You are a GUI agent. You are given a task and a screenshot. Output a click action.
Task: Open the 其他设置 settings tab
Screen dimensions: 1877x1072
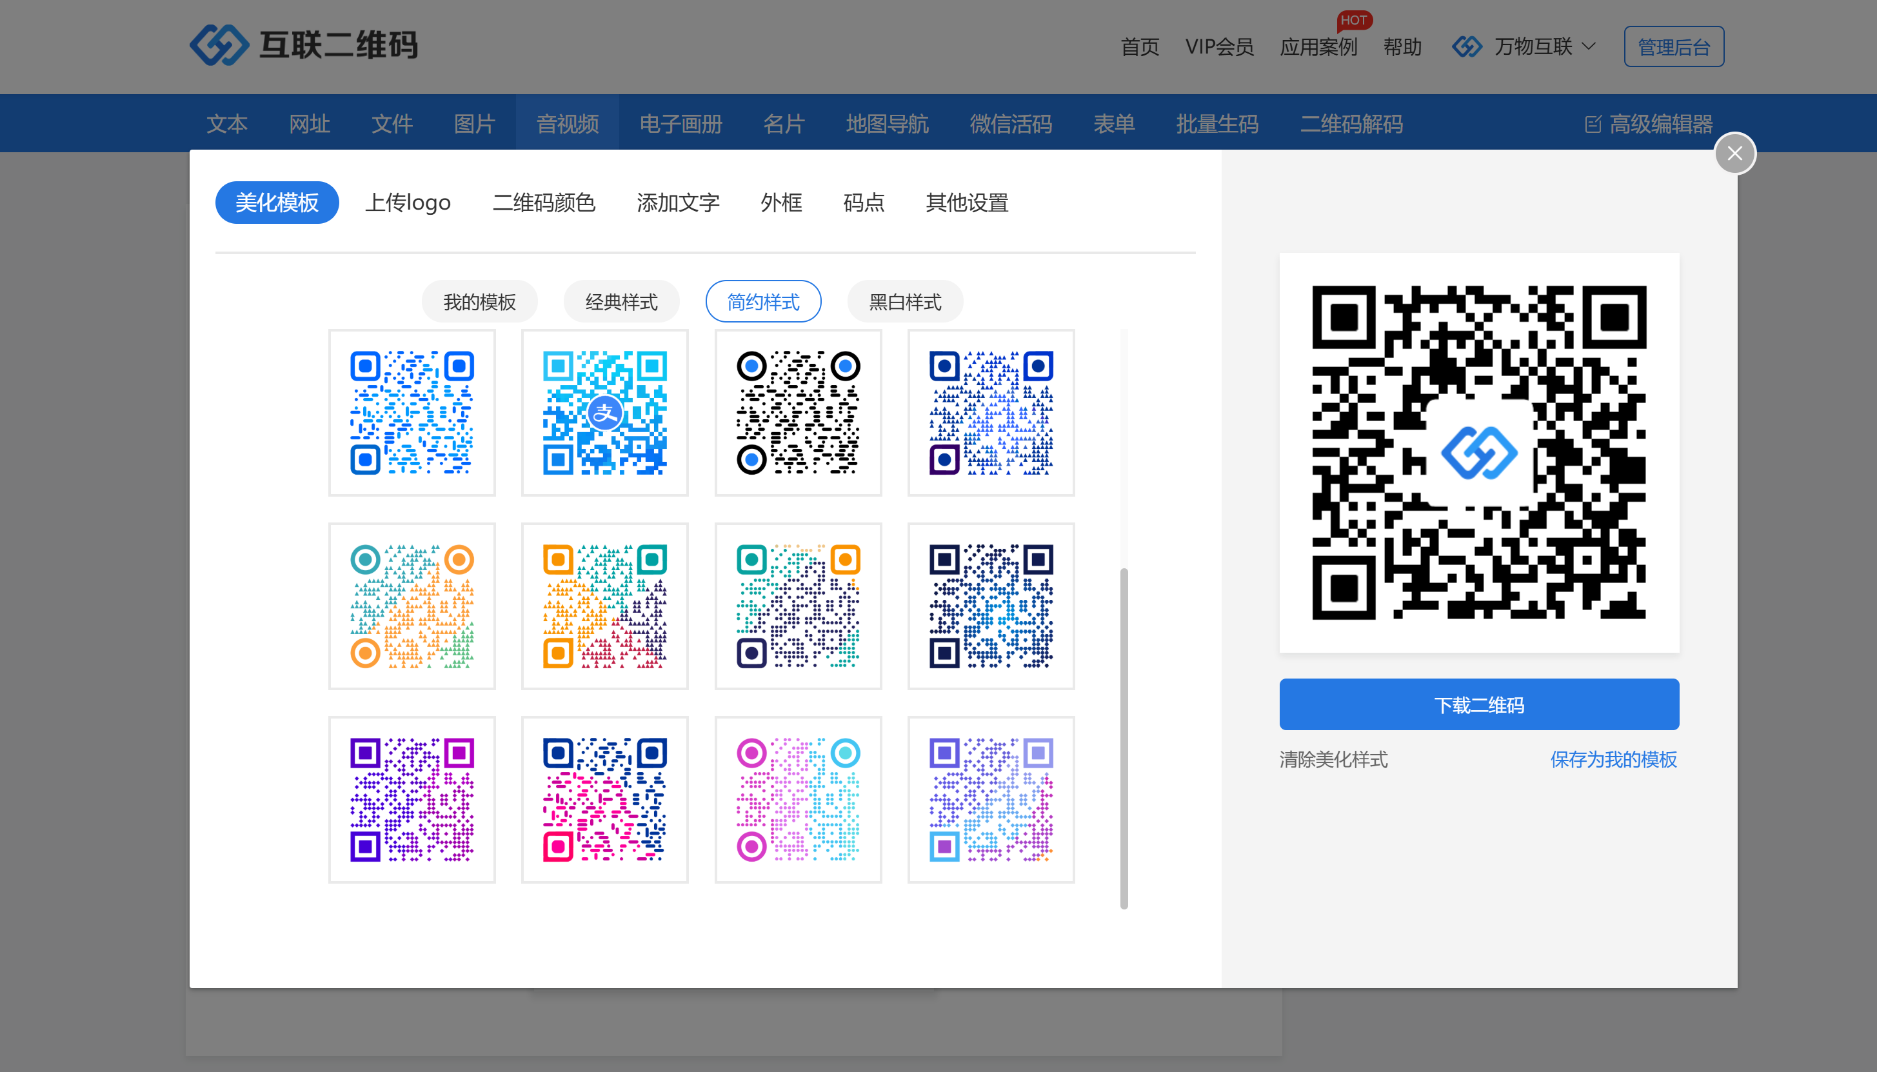(966, 203)
